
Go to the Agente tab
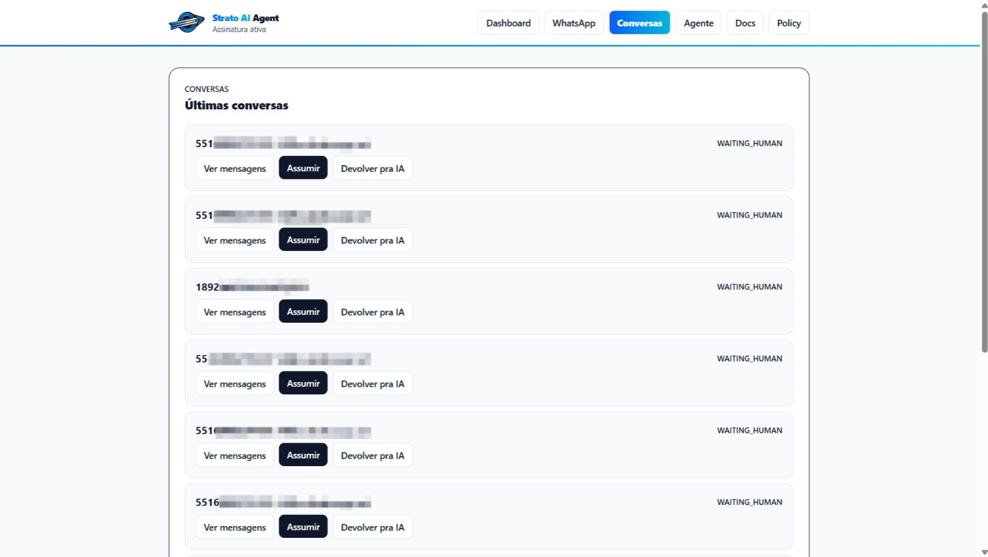tap(698, 23)
